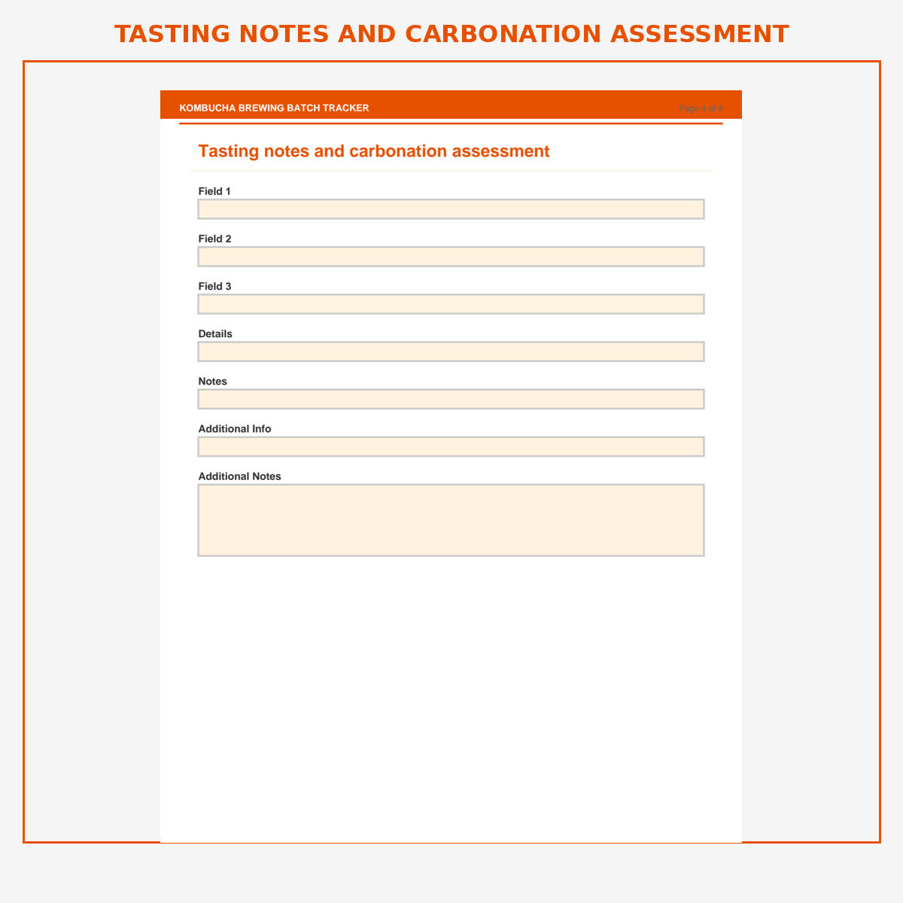The height and width of the screenshot is (903, 903).
Task: Select the Field 3 text field
Action: [x=451, y=304]
